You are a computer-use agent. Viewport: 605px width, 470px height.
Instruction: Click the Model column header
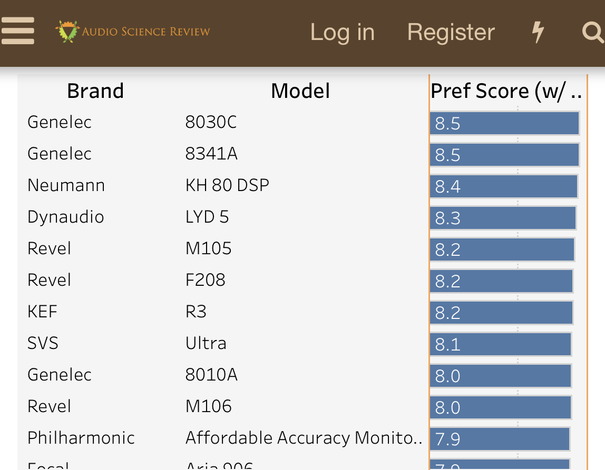tap(300, 91)
